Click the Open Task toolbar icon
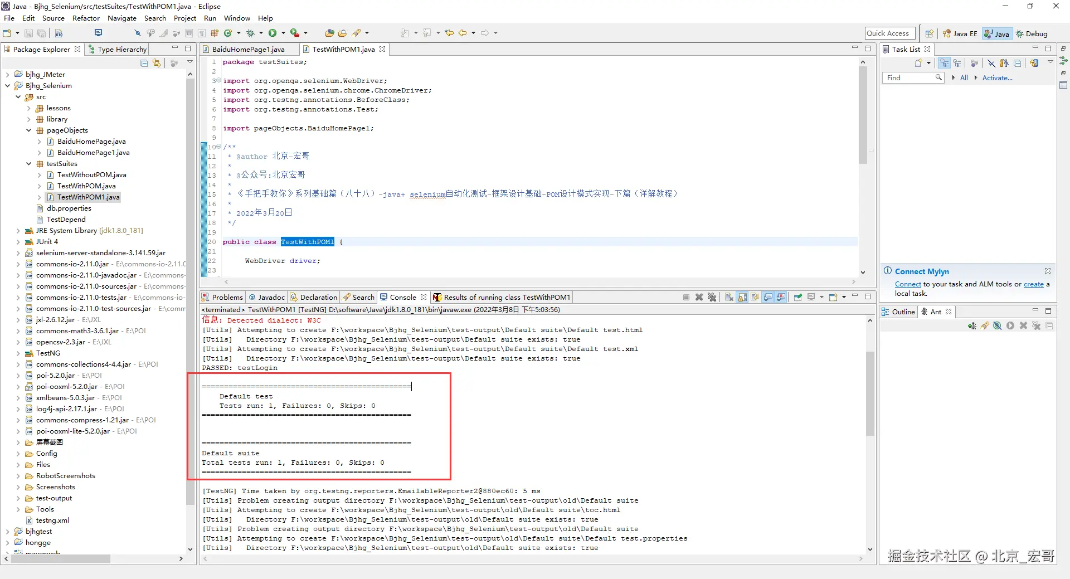The height and width of the screenshot is (579, 1070). (342, 33)
